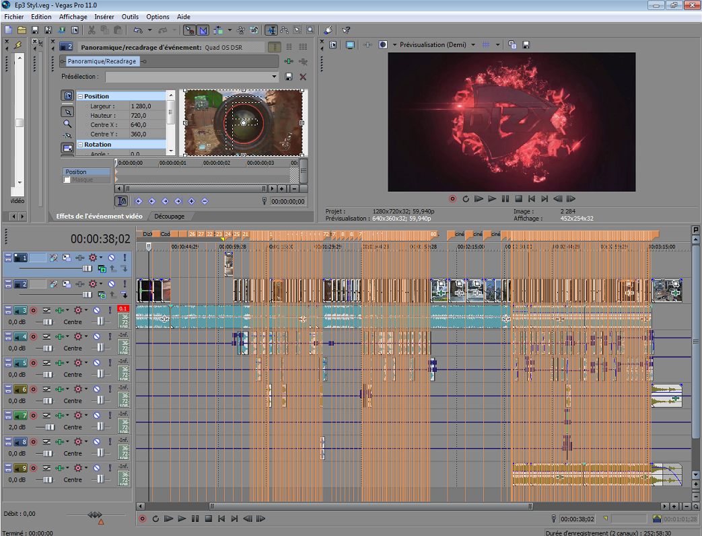Delete the pan/crop preset with the red X

pos(303,77)
